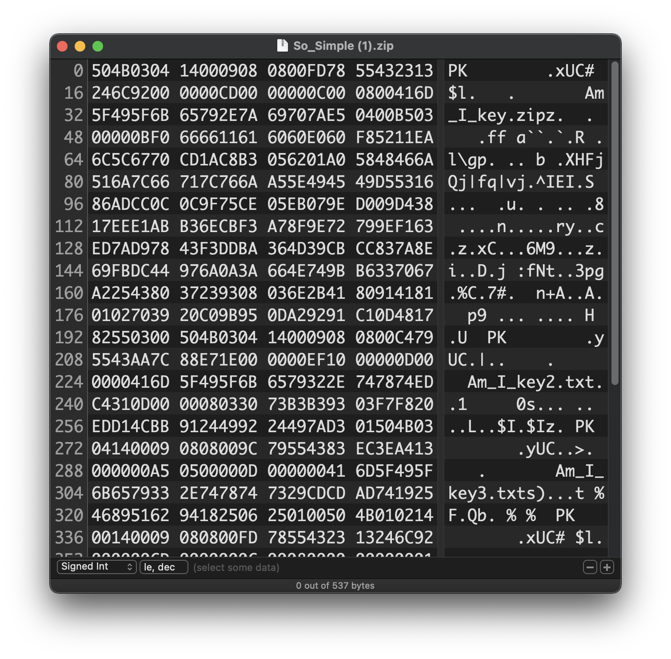Image resolution: width=671 pixels, height=659 pixels.
Task: Select hex group 04140009 at offset 272
Action: [x=130, y=449]
